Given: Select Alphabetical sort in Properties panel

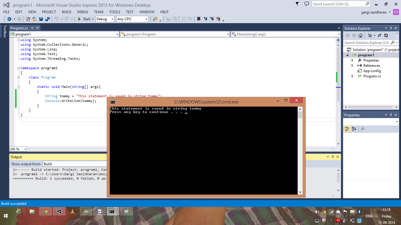Looking at the screenshot, I should pos(354,129).
